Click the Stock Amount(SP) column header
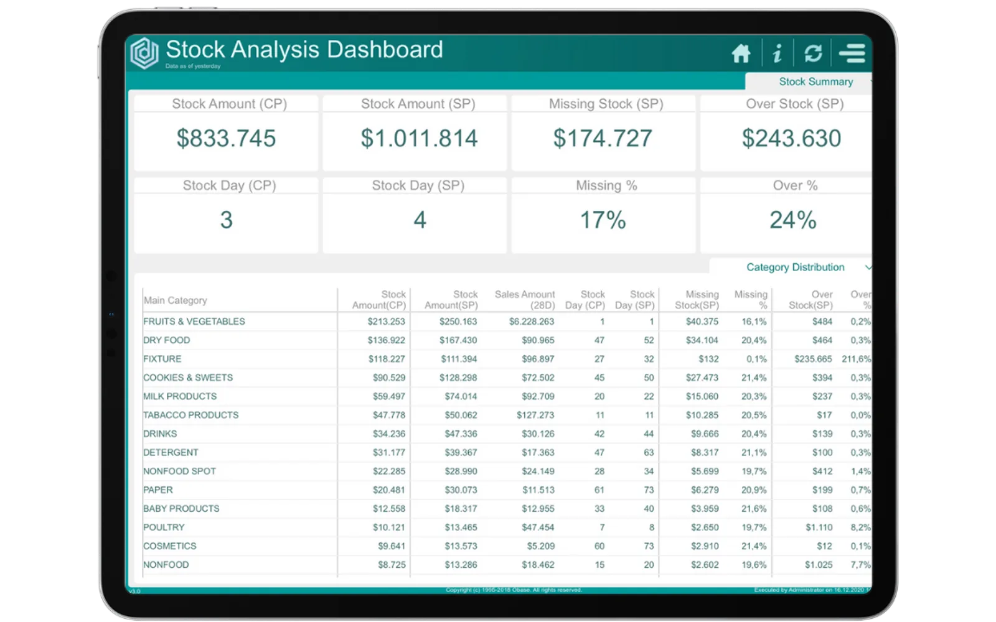The image size is (996, 622). point(451,300)
